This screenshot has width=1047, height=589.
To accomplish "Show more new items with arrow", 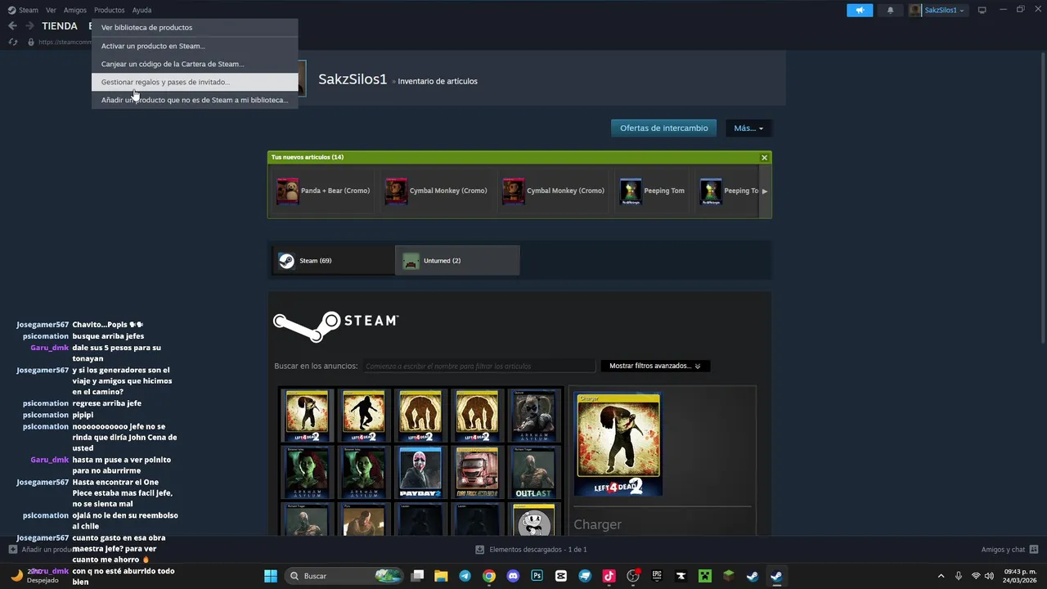I will point(765,191).
